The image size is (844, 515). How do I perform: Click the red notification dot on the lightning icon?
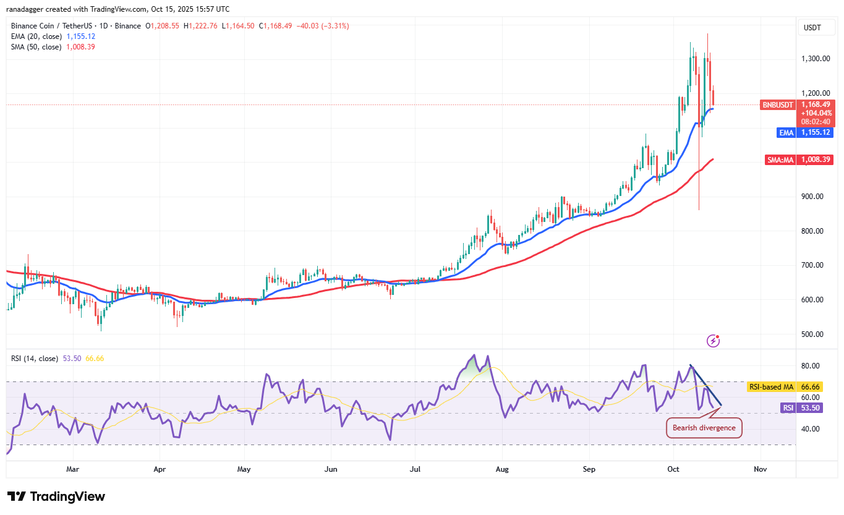718,336
